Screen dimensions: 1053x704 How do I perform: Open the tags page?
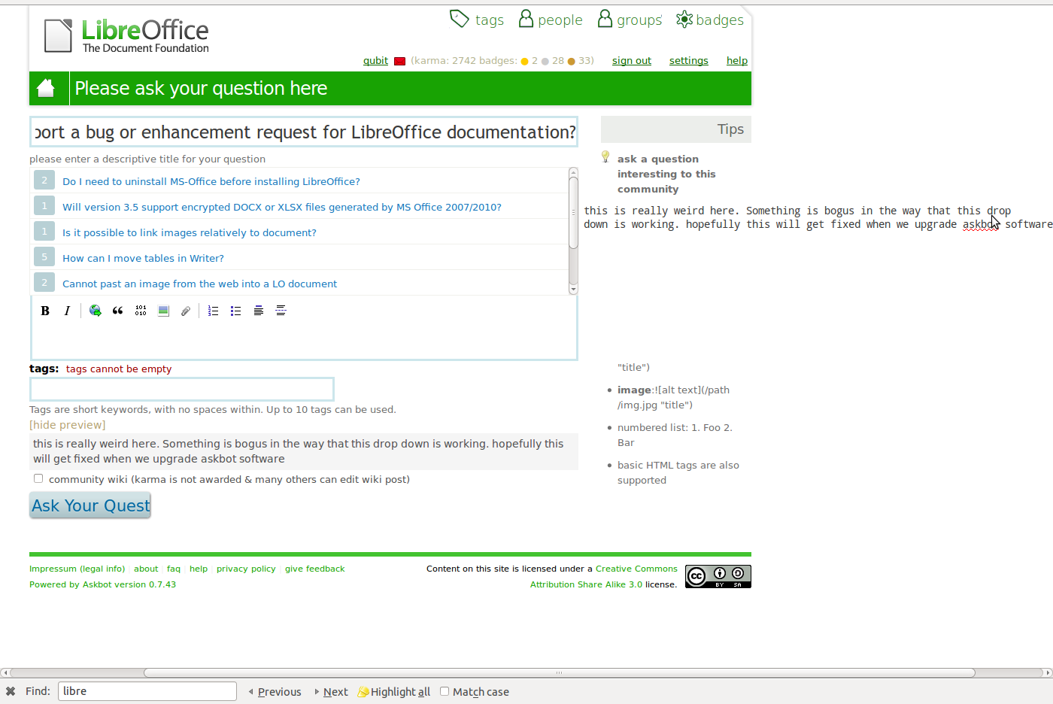(478, 20)
